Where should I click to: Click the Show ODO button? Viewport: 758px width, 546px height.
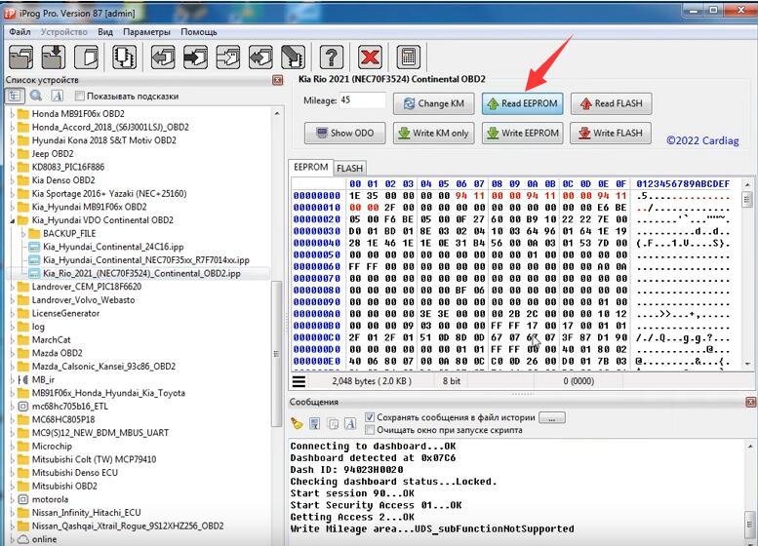coord(344,133)
